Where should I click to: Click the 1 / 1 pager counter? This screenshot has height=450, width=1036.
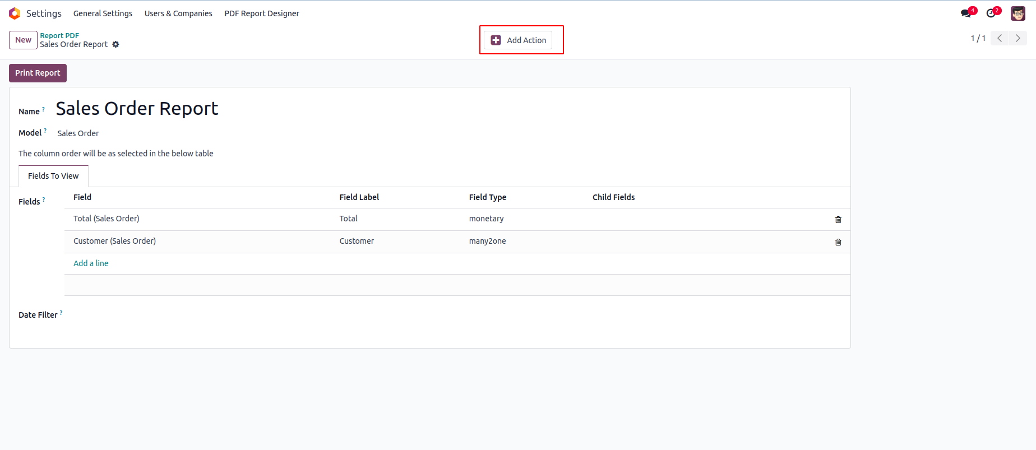coord(978,38)
